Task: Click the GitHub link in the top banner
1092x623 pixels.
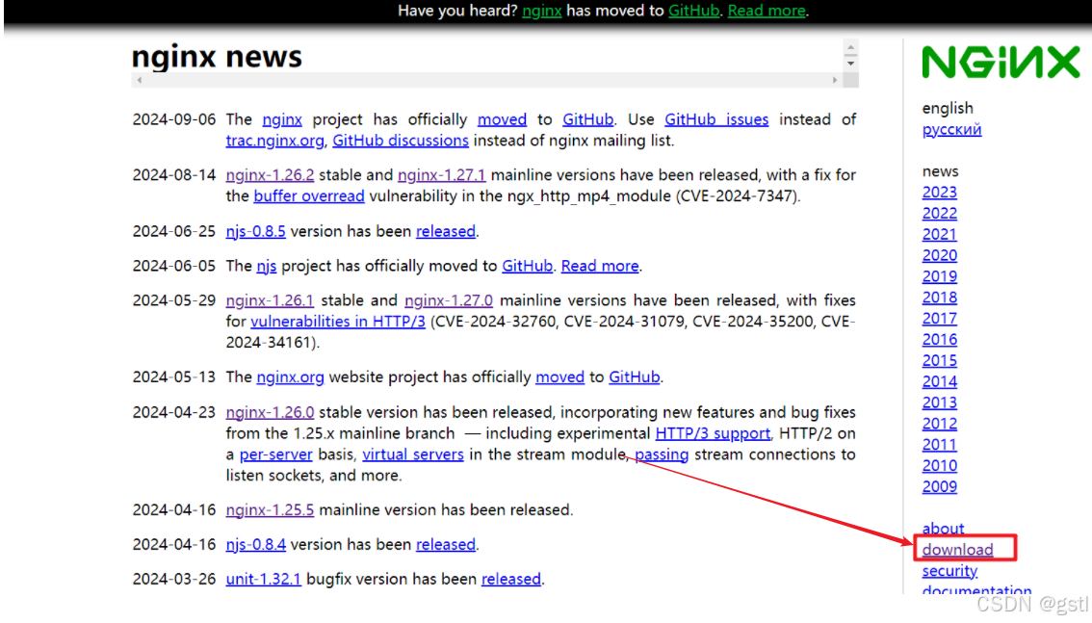Action: 693,11
